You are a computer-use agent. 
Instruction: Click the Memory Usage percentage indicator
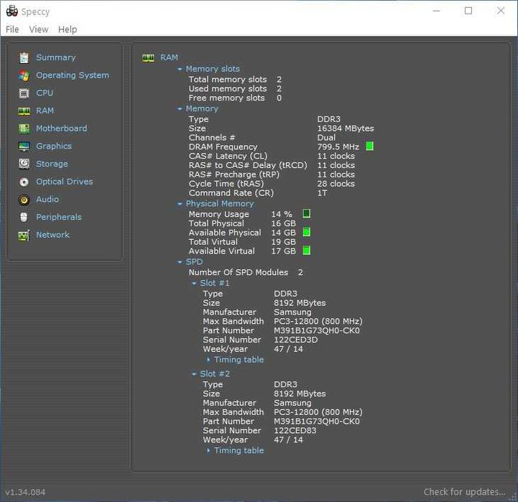[306, 214]
